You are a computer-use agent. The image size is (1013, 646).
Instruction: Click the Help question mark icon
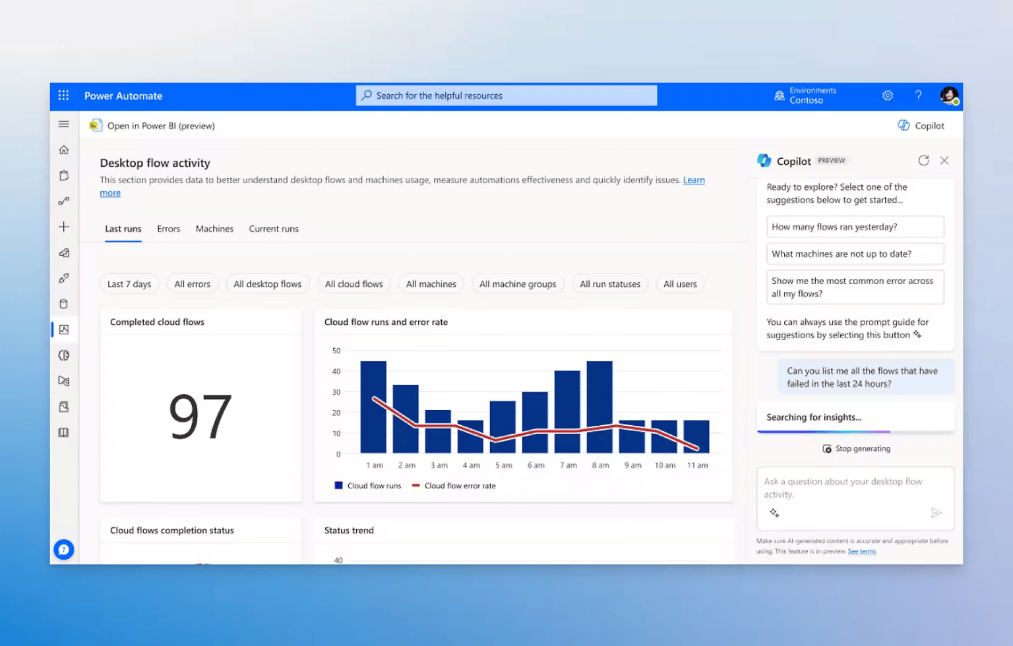[x=918, y=96]
